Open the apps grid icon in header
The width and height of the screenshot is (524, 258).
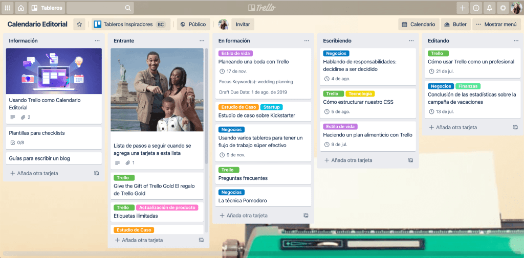(x=8, y=8)
